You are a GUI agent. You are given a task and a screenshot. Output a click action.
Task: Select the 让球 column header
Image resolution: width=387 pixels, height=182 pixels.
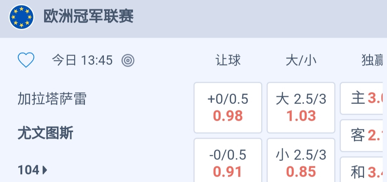coord(228,60)
